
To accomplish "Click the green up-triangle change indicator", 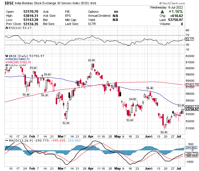I will 162,12.
